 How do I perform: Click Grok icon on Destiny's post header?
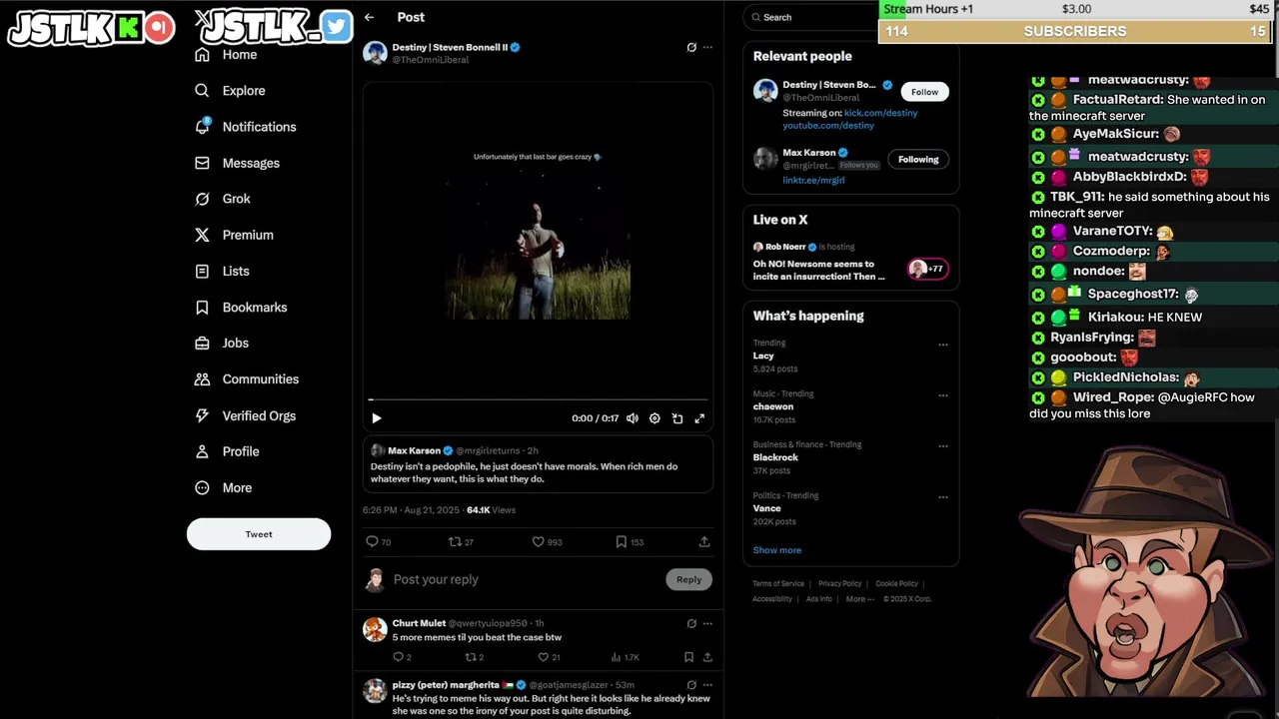(x=691, y=47)
